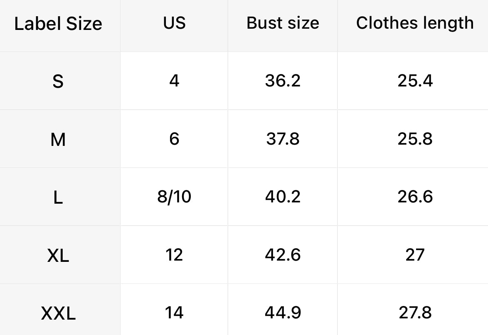Select the L label size cell
Screen dimensions: 488x335
tap(58, 197)
